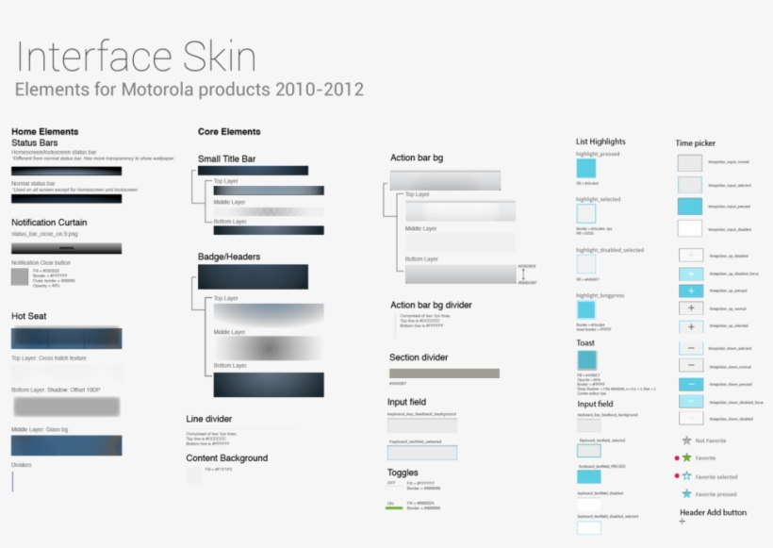This screenshot has width=773, height=548.
Task: Click the Header Add button plus icon
Action: 683,522
